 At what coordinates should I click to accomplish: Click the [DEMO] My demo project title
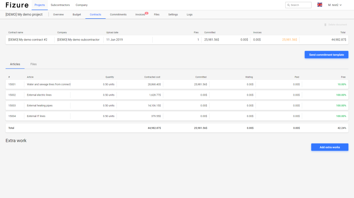[24, 14]
